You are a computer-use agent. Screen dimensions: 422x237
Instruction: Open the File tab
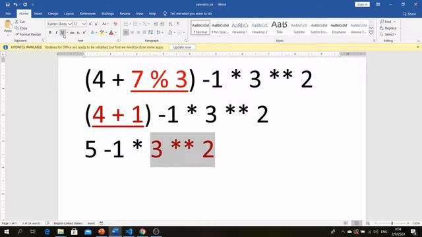click(x=8, y=13)
